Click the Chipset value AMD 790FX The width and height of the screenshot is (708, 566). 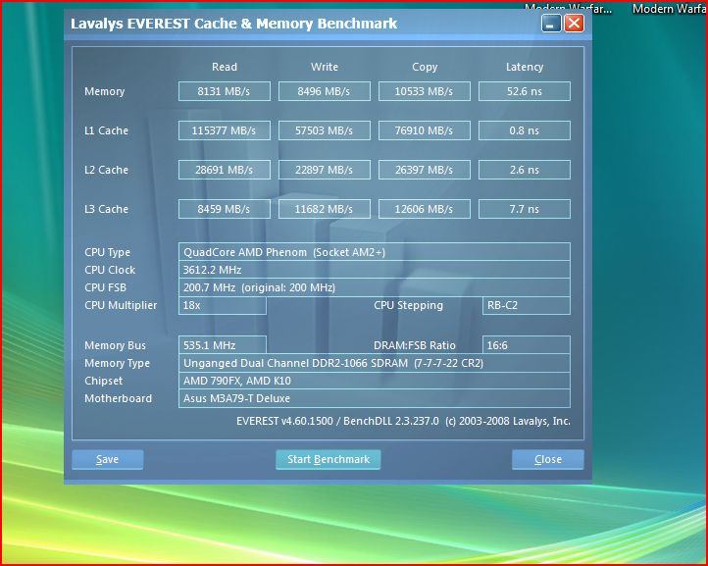pyautogui.click(x=375, y=381)
